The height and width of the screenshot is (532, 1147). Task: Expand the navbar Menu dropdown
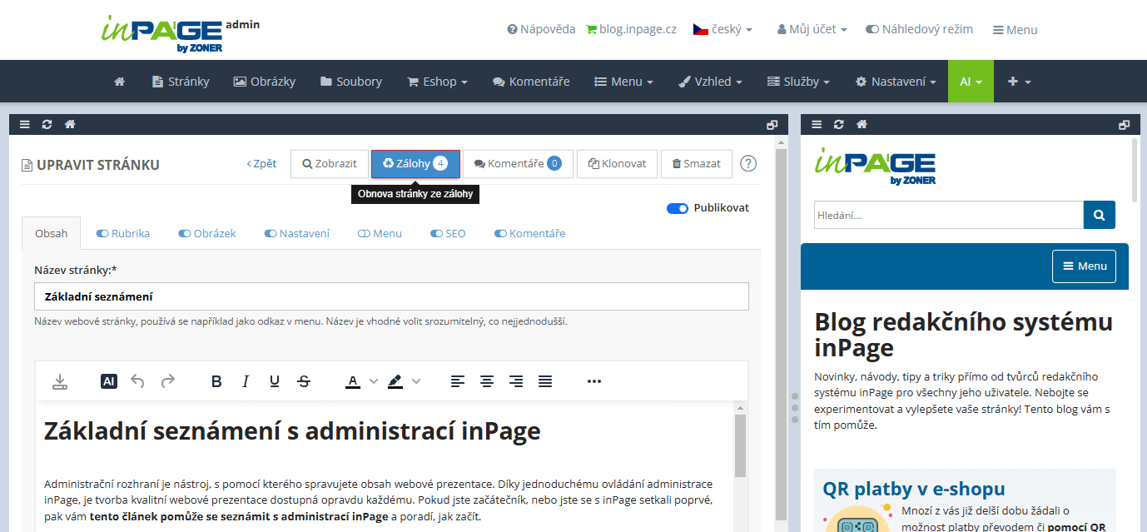pos(623,82)
